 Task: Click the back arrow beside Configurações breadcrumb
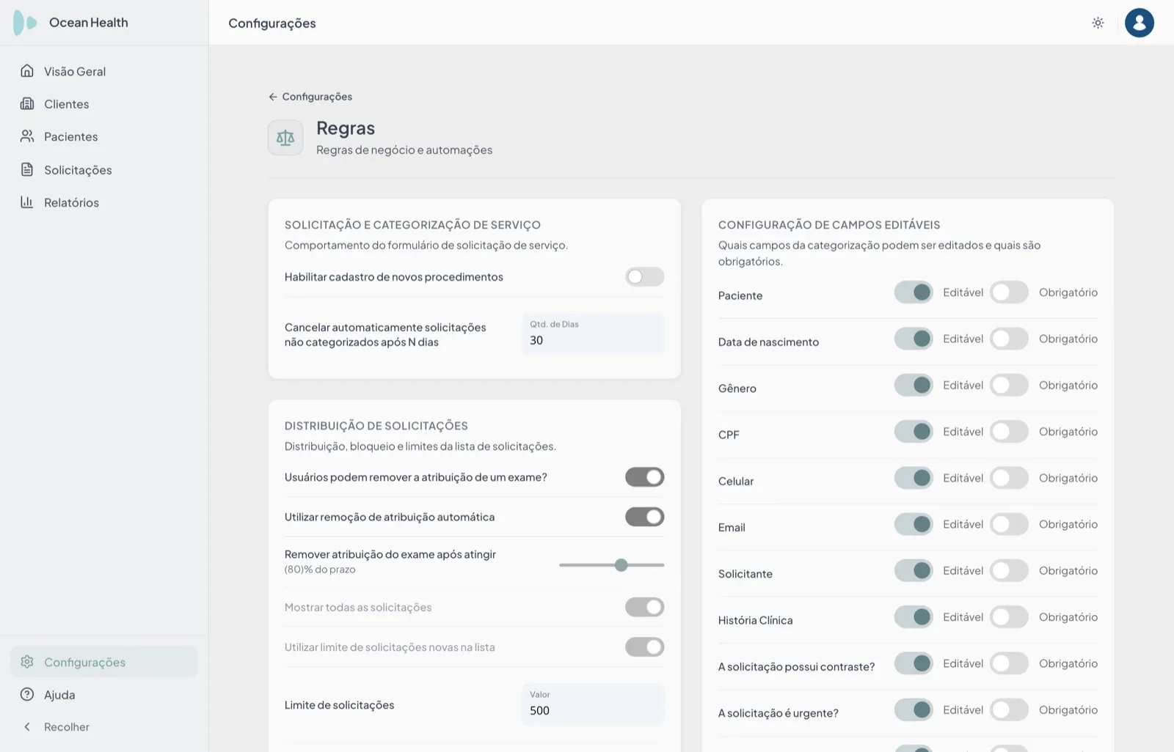tap(273, 97)
